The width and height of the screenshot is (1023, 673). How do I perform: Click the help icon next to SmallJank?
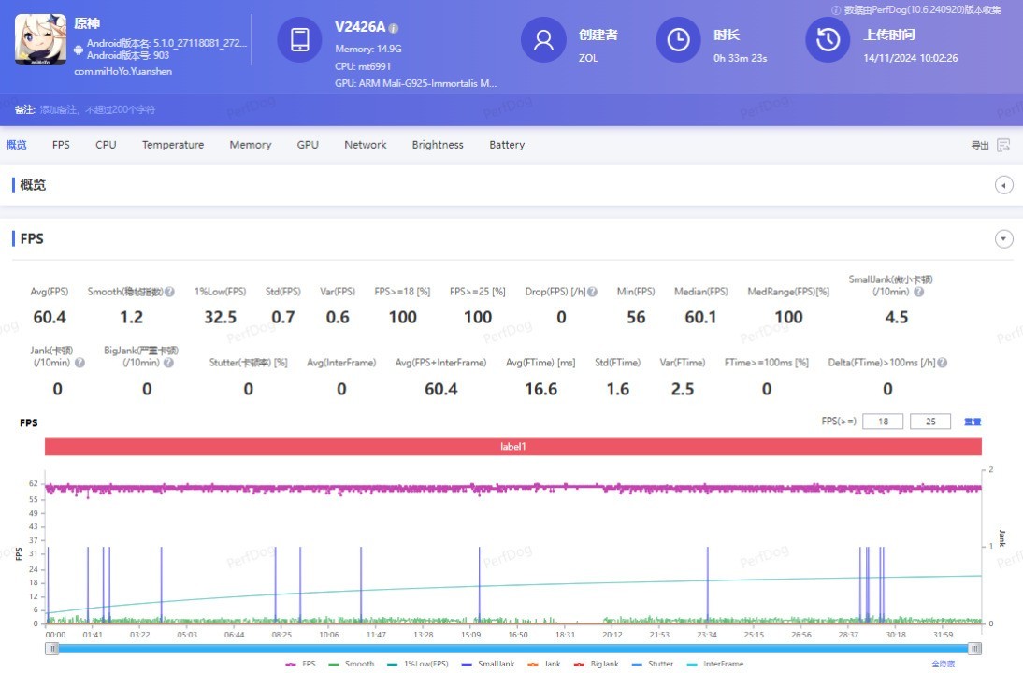click(918, 292)
